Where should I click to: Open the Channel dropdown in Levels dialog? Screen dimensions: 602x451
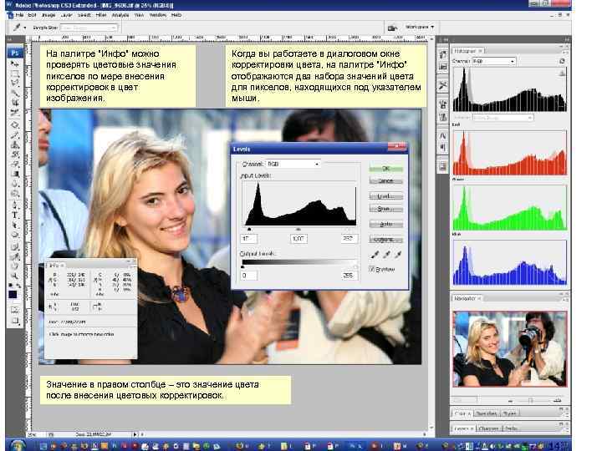pos(293,164)
